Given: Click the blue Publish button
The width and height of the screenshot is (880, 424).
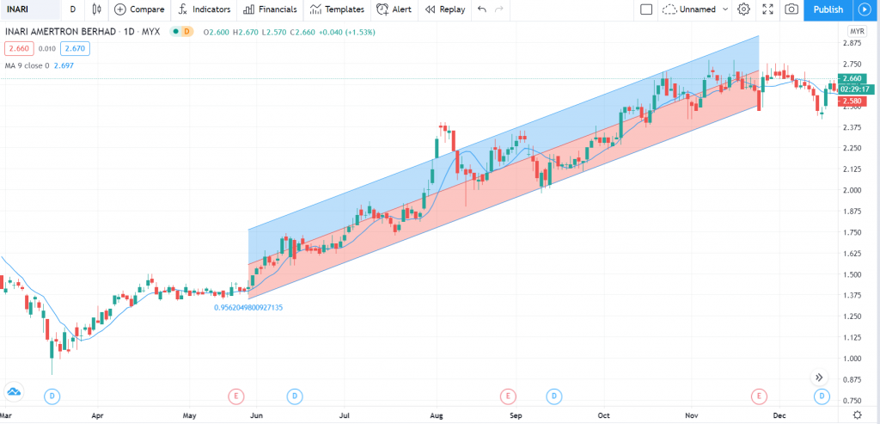Looking at the screenshot, I should tap(828, 9).
